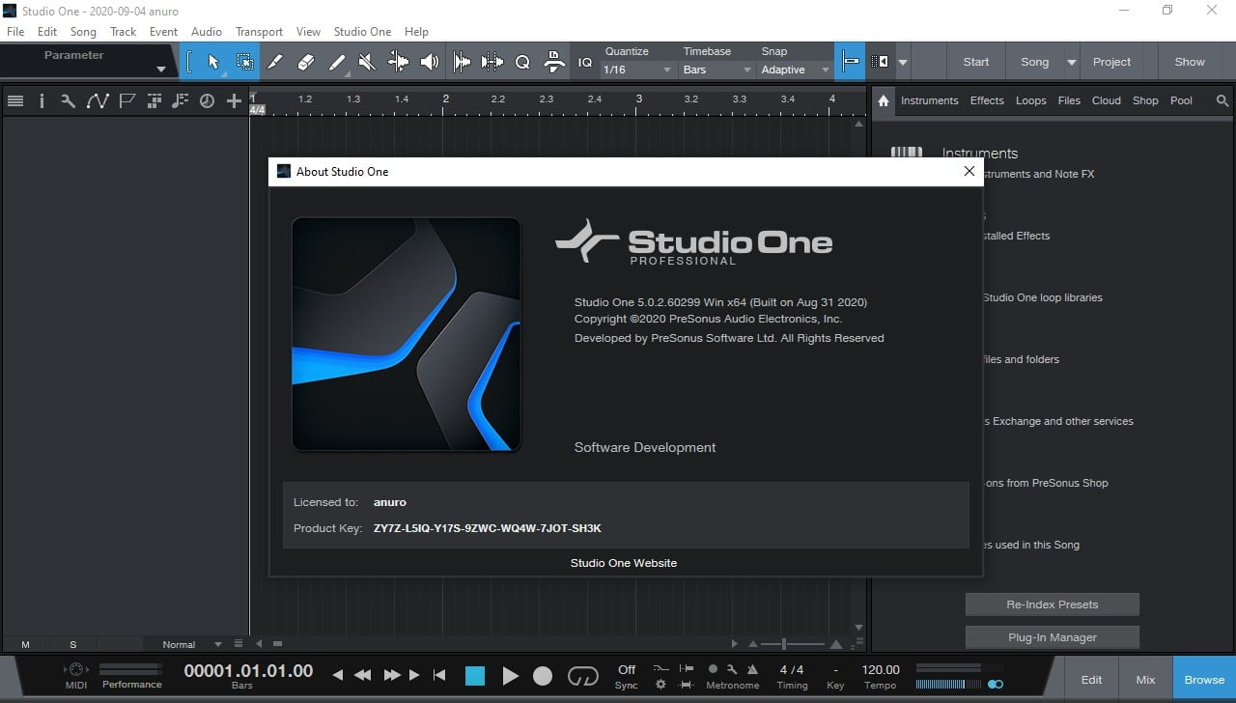Click the Record button
The width and height of the screenshot is (1236, 703).
coord(544,676)
